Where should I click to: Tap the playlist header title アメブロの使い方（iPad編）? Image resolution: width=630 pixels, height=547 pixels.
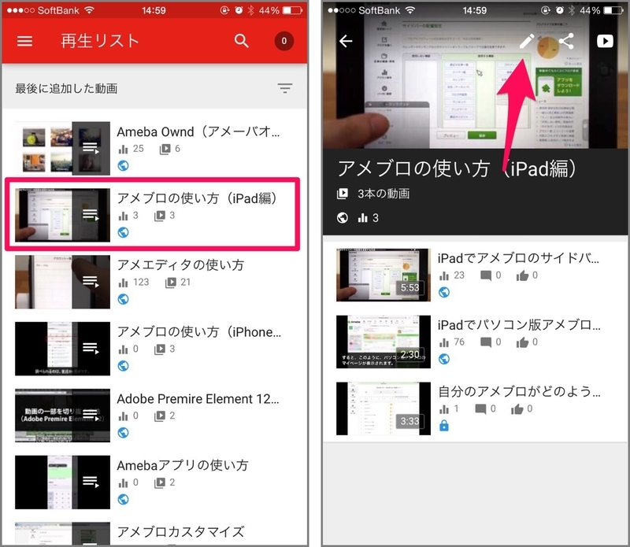[458, 168]
